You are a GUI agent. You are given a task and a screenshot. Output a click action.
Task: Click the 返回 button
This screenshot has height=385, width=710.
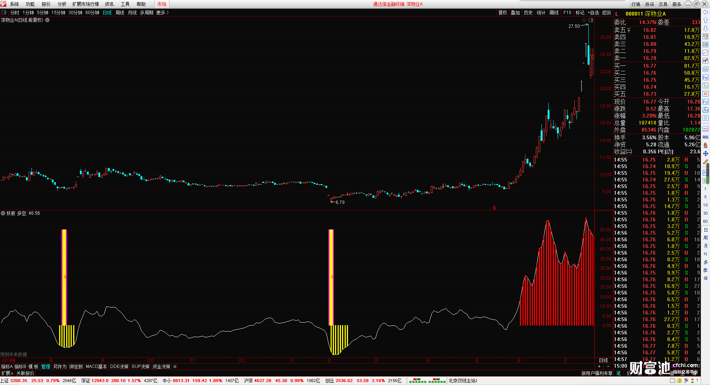pos(606,13)
